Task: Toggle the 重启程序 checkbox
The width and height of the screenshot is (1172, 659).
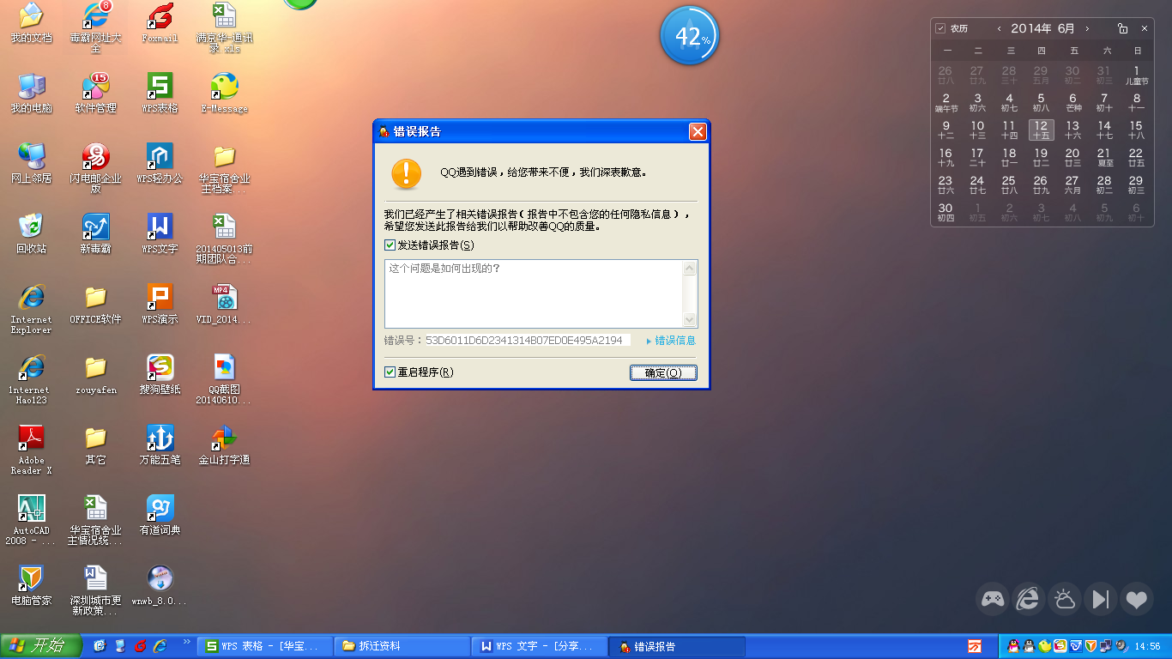Action: (390, 372)
